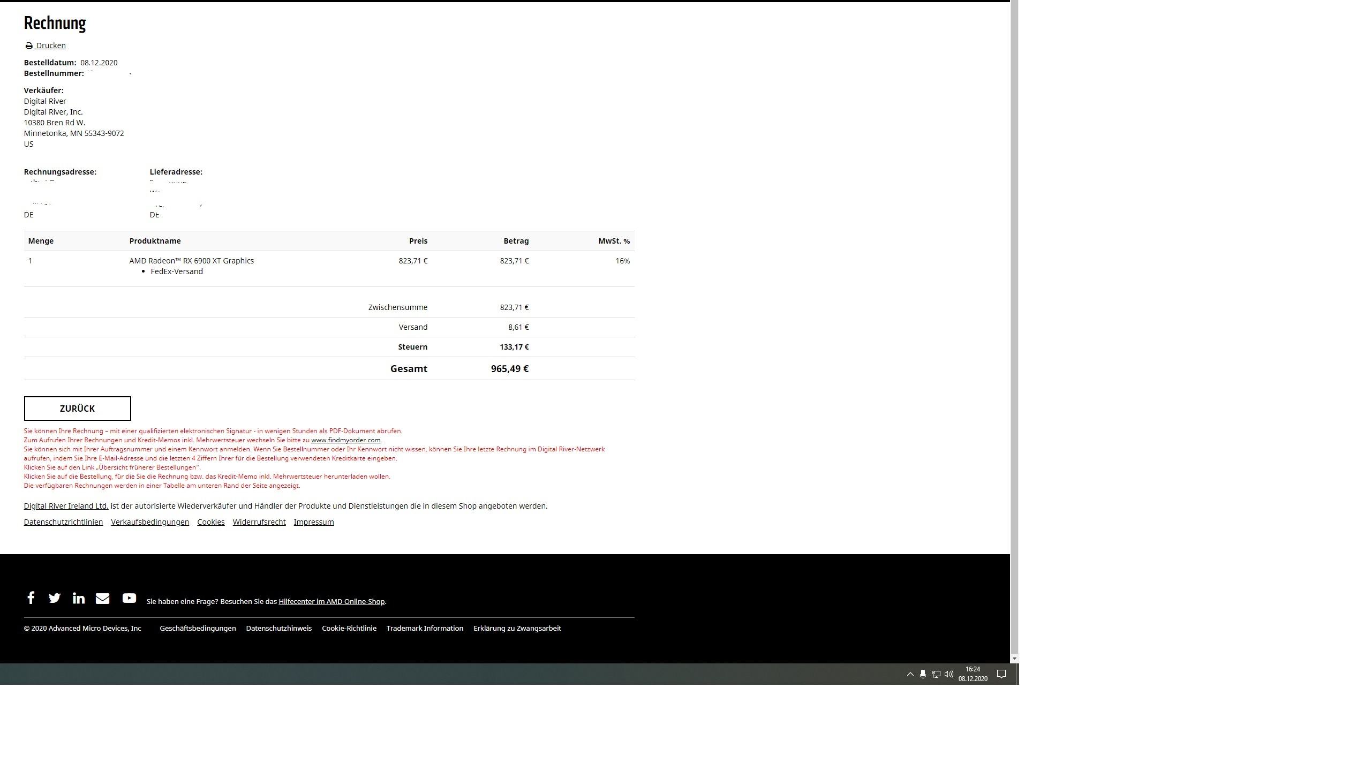Click the print icon to print invoice

click(x=29, y=45)
